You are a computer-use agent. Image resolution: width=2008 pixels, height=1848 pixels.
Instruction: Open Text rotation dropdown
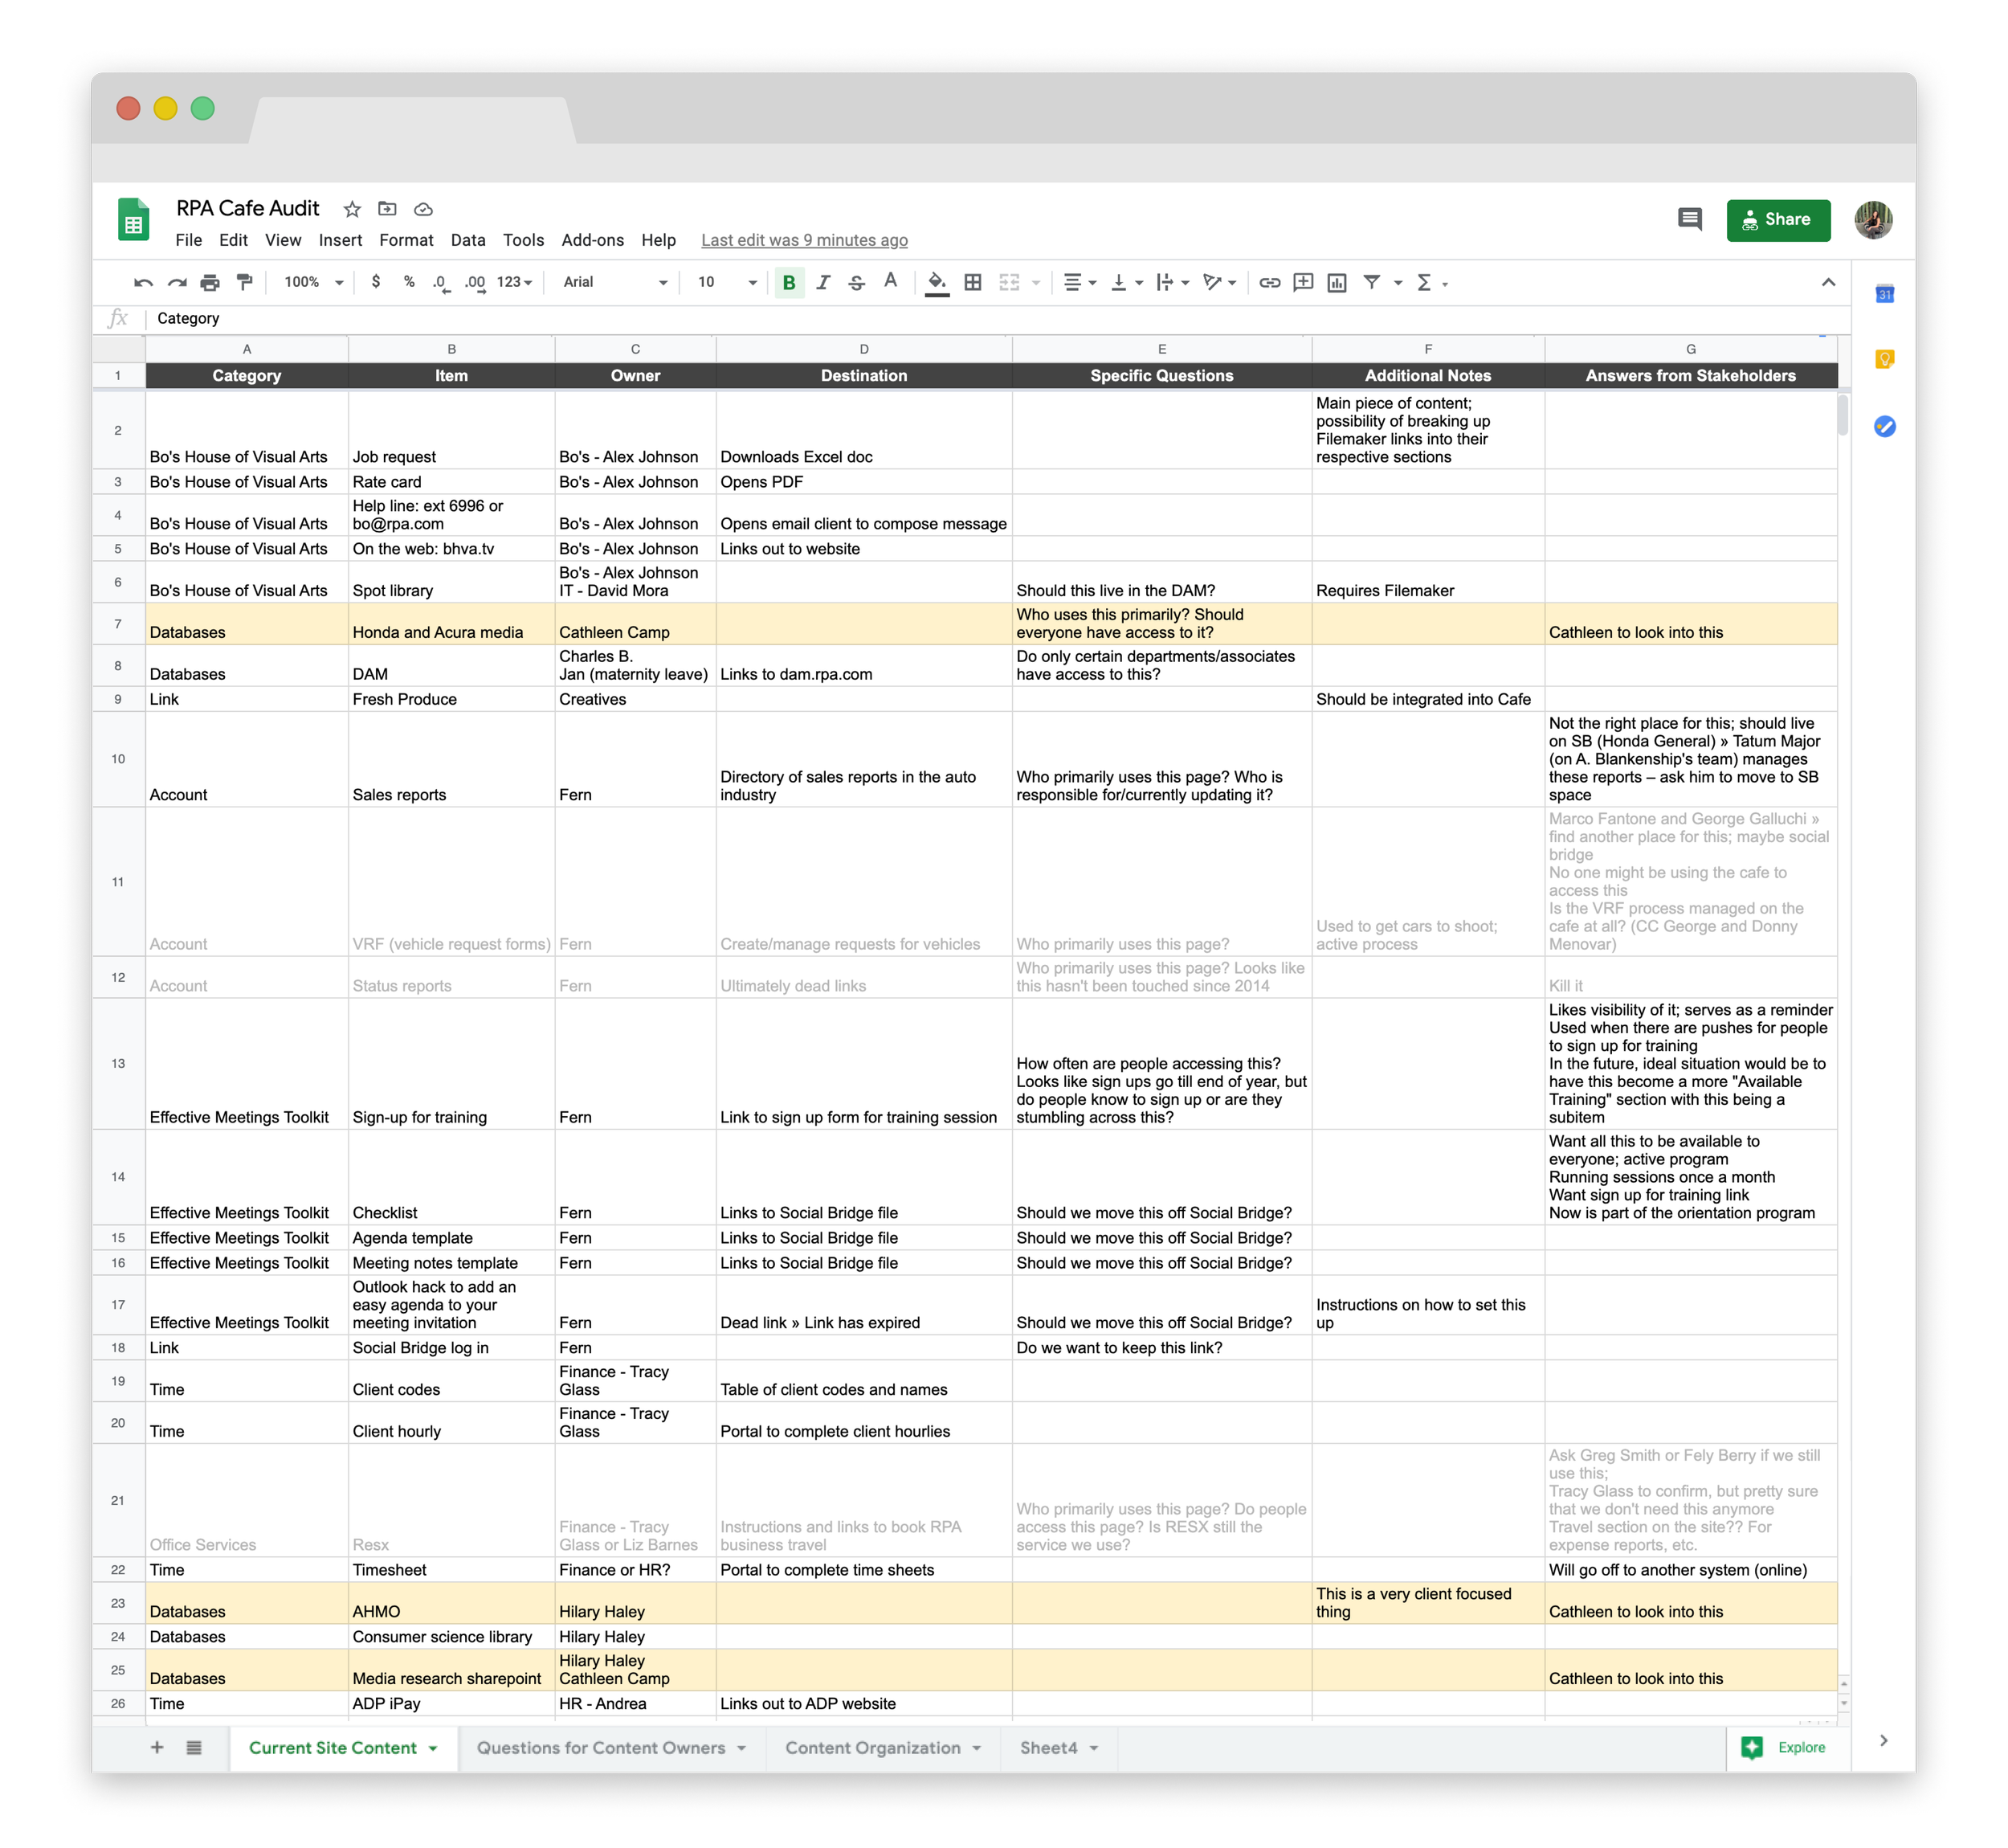click(x=1219, y=283)
